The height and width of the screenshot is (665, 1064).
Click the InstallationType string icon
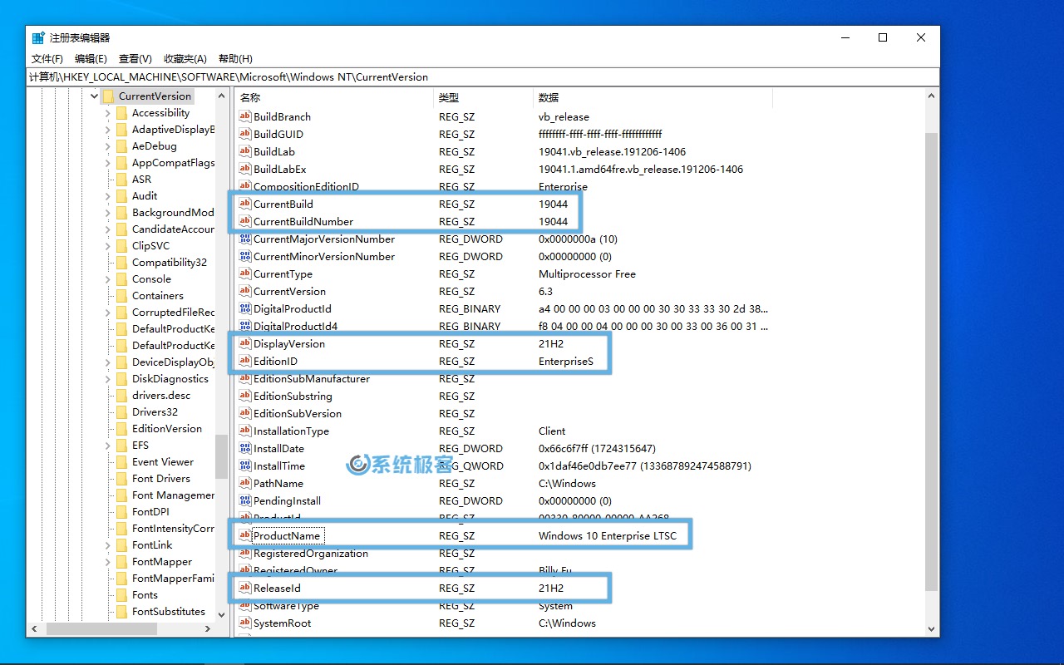pyautogui.click(x=245, y=431)
